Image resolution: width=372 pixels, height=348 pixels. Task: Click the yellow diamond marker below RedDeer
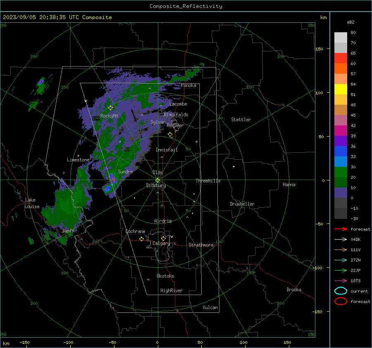tap(170, 134)
